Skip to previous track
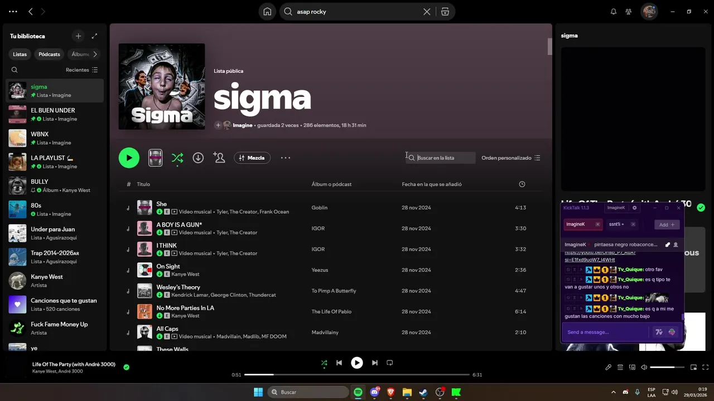Viewport: 714px width, 401px height. 339,363
